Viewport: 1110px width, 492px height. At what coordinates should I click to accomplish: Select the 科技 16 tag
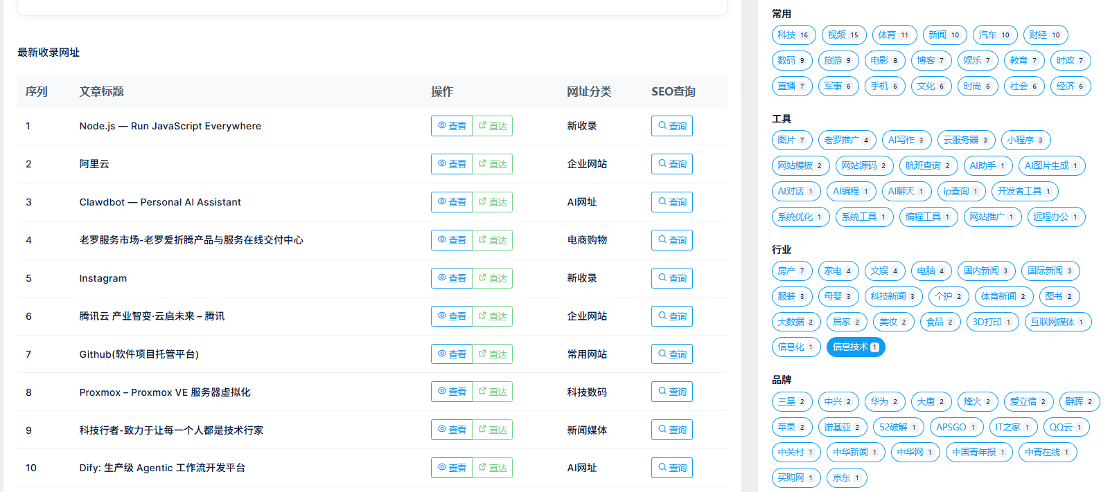point(793,35)
